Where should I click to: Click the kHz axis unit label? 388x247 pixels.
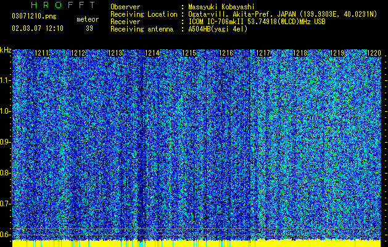pos(6,50)
